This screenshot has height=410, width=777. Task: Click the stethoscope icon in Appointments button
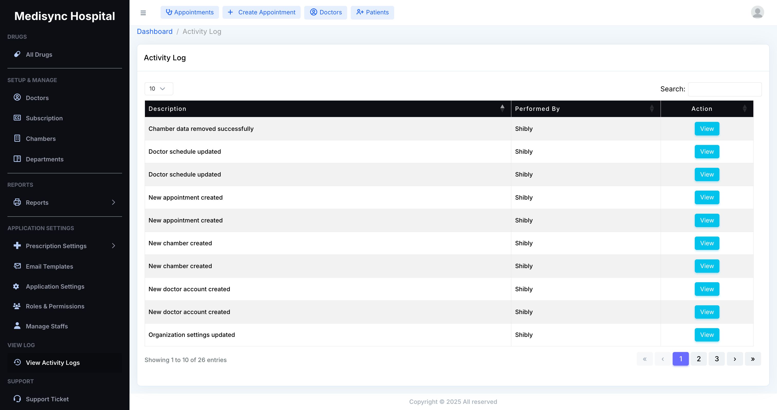(169, 12)
